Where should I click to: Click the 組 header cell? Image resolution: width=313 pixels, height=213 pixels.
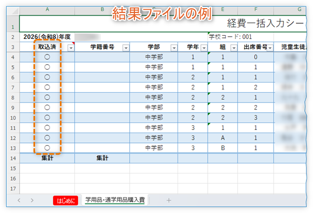pos(222,47)
